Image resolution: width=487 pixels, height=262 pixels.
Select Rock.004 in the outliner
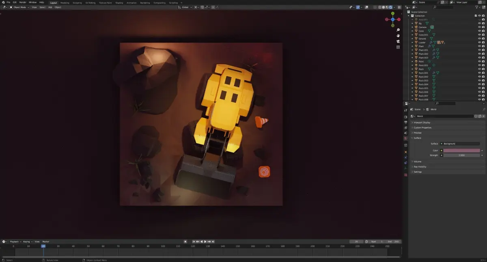tap(424, 84)
